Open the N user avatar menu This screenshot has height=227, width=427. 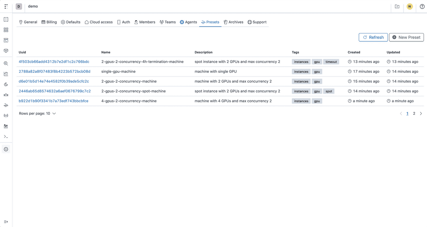[410, 6]
